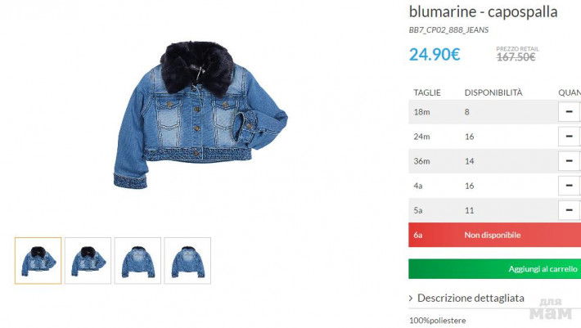Select second angled-front jacket thumbnail
The height and width of the screenshot is (328, 581).
(x=88, y=261)
